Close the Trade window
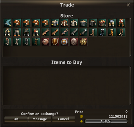134x127 pixels. 128,5
